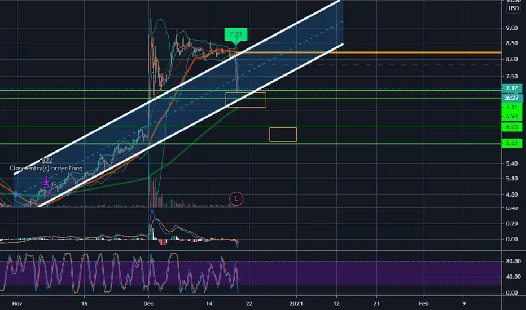Click the 5.40 price axis label
The width and height of the screenshot is (526, 310).
[x=511, y=163]
